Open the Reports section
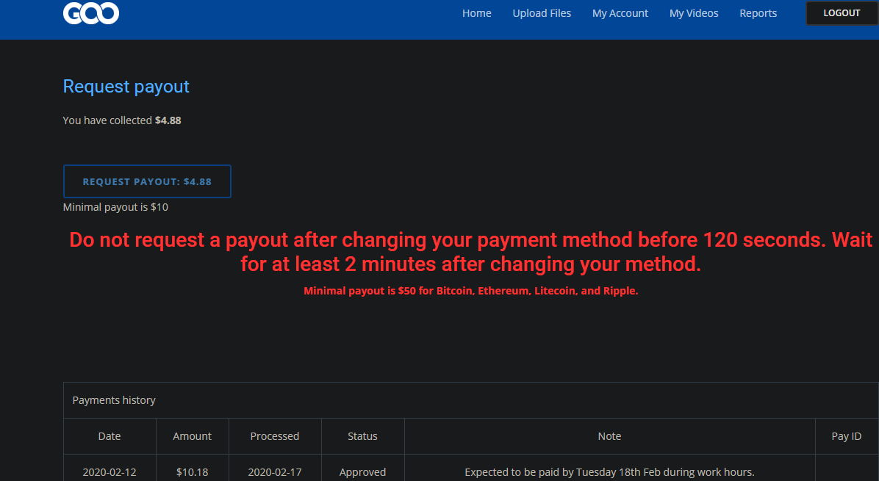Screen dimensions: 879x481 758,13
